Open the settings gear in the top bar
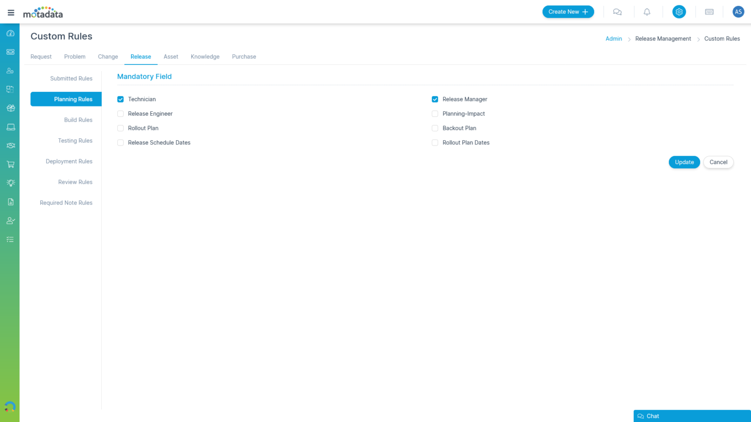Viewport: 751px width, 422px height. click(x=679, y=12)
